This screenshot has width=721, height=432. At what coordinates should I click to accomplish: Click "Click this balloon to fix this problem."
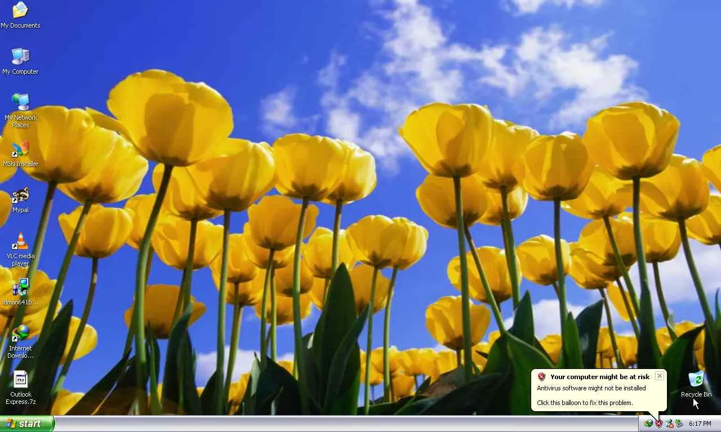coord(585,403)
